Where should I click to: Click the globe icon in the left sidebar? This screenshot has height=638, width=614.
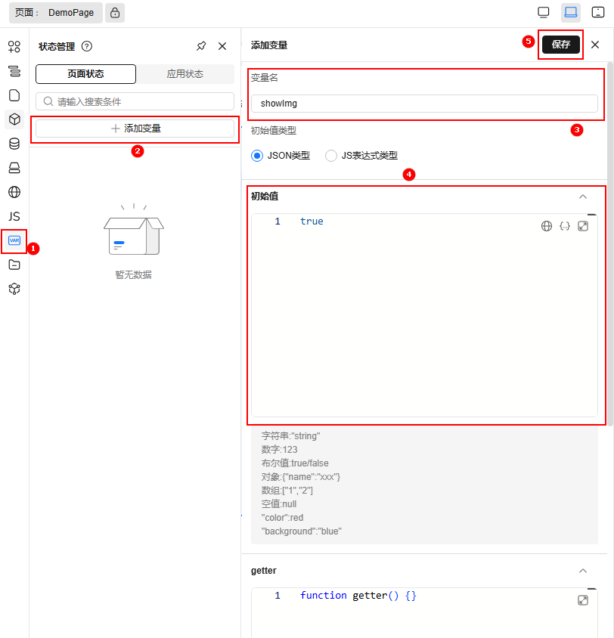coord(14,192)
